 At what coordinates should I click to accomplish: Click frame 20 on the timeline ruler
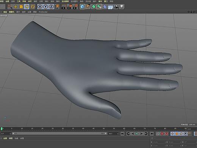coord(42,129)
